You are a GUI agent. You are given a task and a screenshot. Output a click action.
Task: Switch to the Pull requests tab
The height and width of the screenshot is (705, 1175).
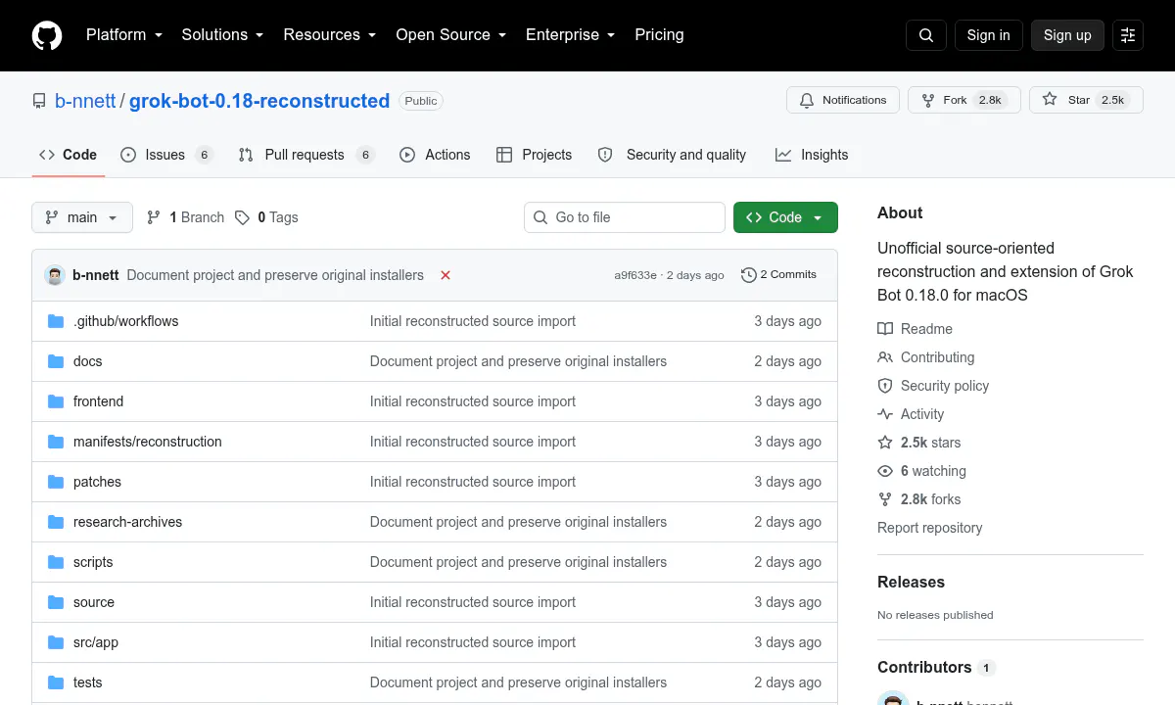click(x=306, y=155)
